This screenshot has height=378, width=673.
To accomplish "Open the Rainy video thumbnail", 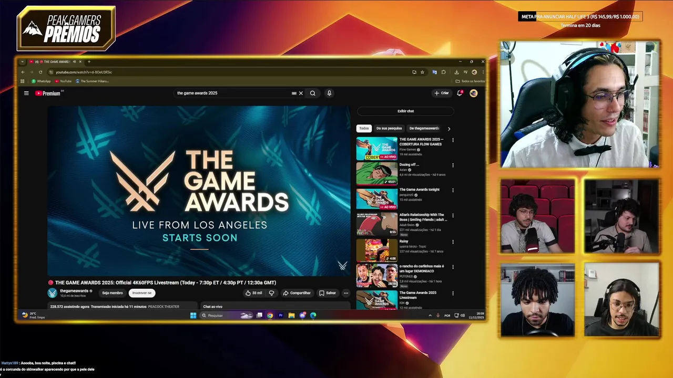I will (x=377, y=250).
